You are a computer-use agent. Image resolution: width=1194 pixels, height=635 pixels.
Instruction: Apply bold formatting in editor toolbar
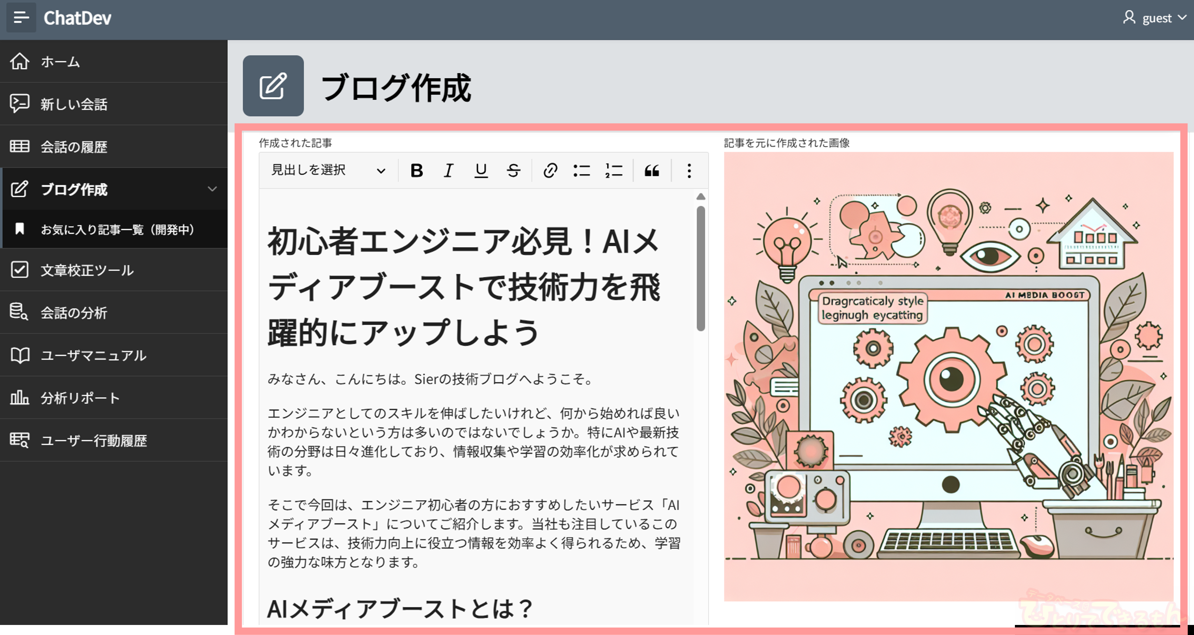tap(416, 171)
